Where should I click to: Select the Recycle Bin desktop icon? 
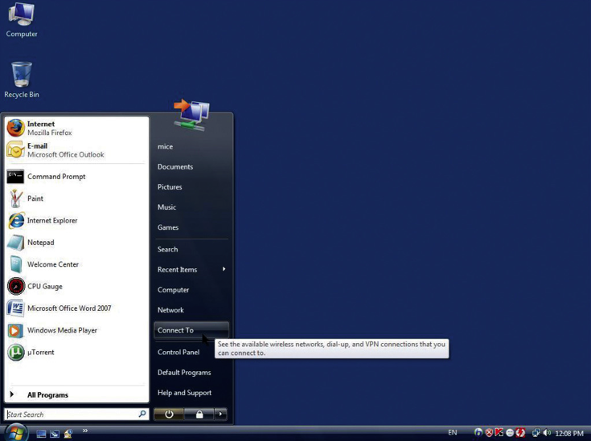pos(22,80)
